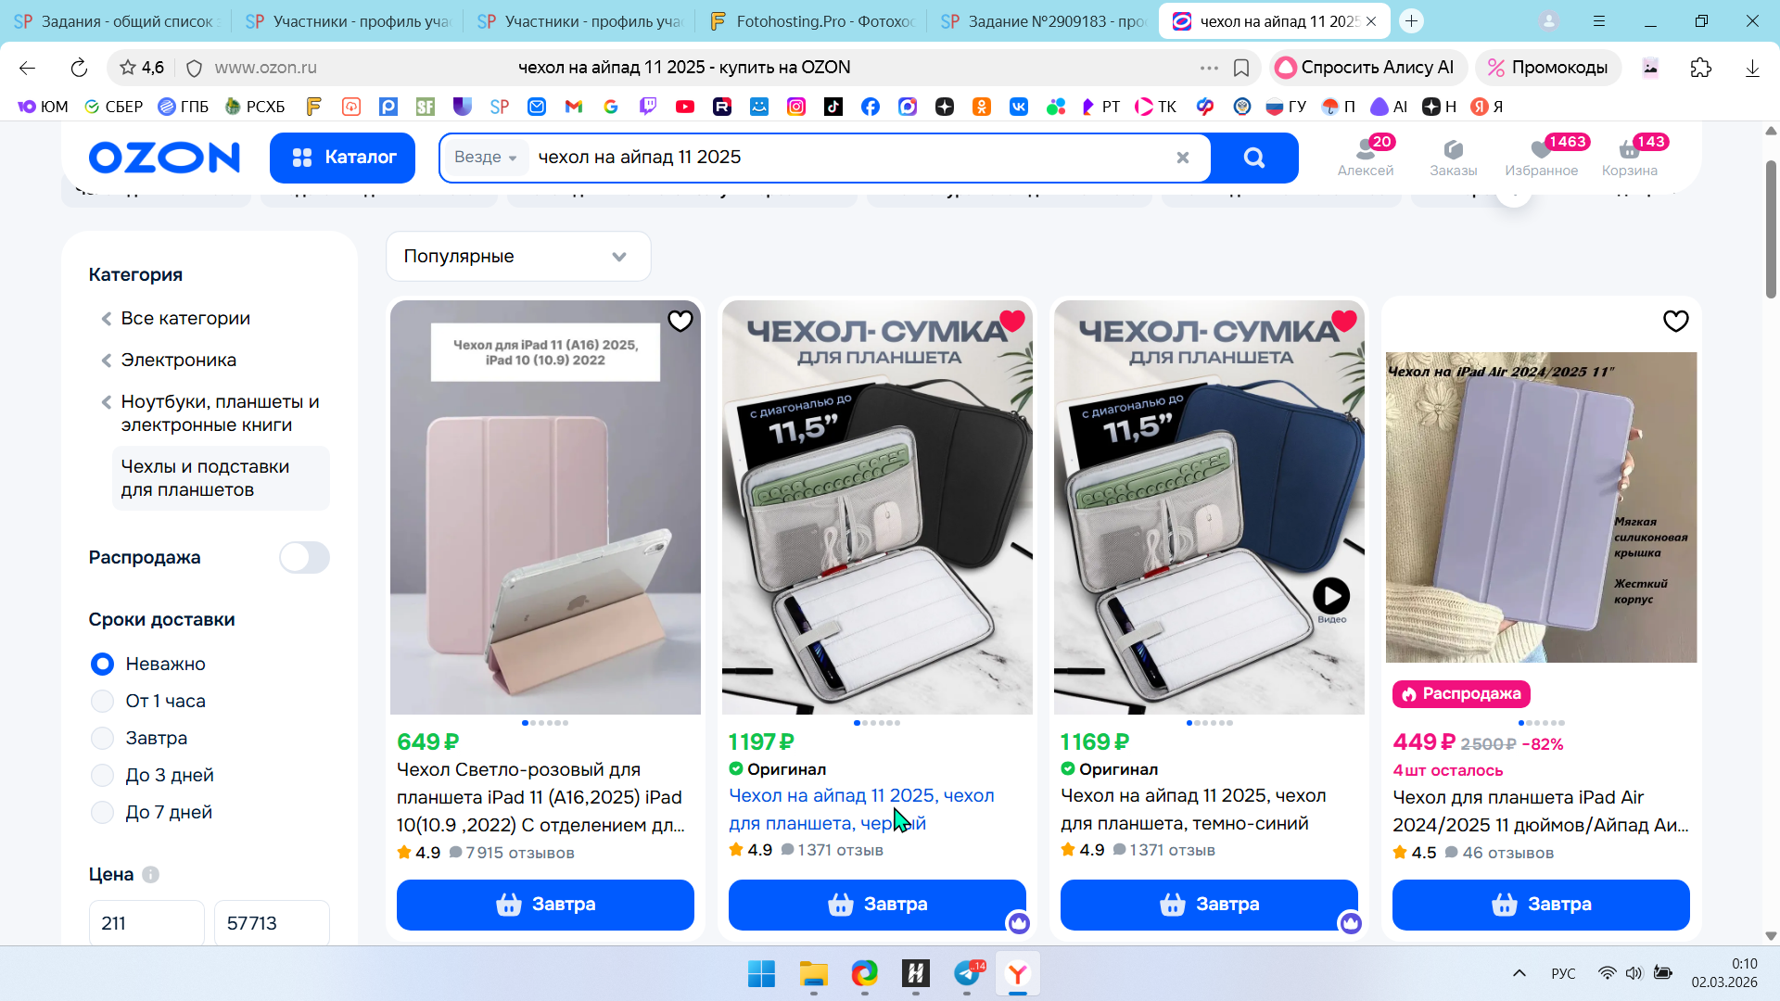
Task: Open the Популярные sorting dropdown
Action: 518,257
